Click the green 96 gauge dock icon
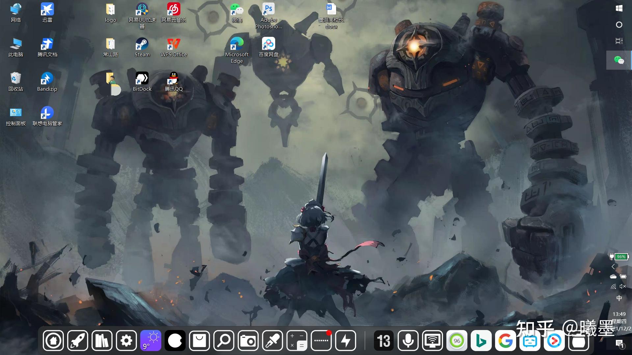 click(457, 341)
